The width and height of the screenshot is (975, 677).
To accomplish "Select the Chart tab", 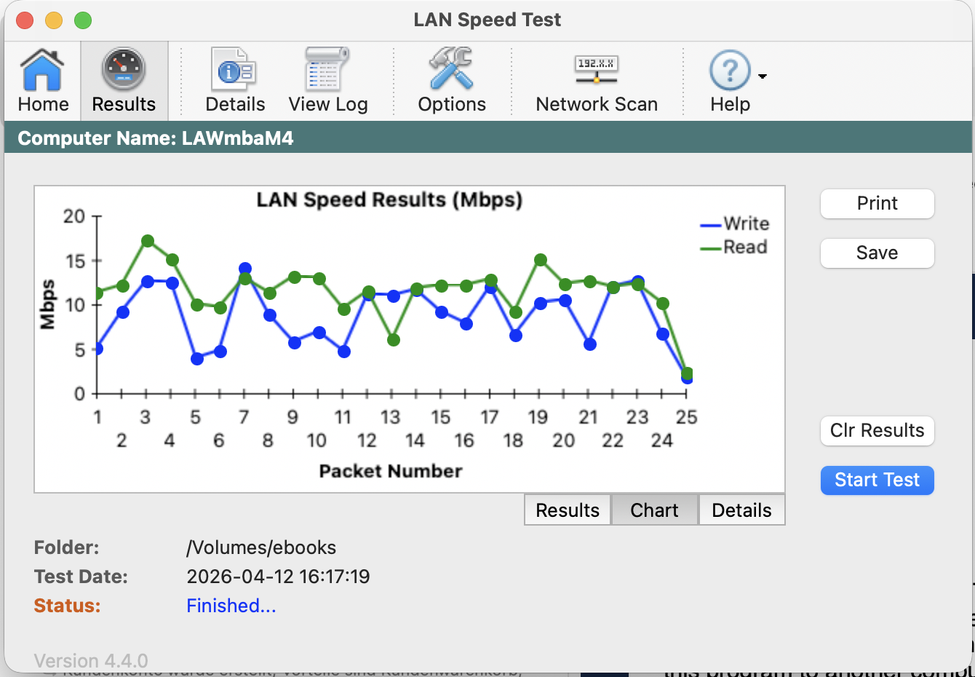I will tap(654, 510).
